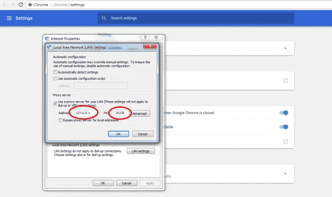This screenshot has width=332, height=197.
Task: Open Advanced proxy settings
Action: [140, 114]
